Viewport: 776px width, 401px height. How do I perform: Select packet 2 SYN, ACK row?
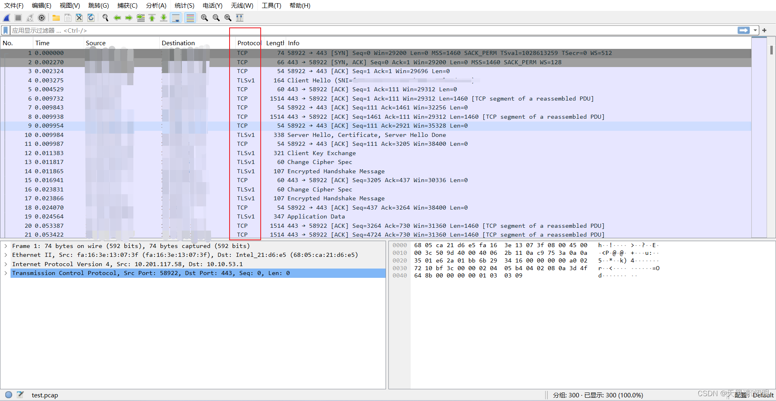(376, 62)
